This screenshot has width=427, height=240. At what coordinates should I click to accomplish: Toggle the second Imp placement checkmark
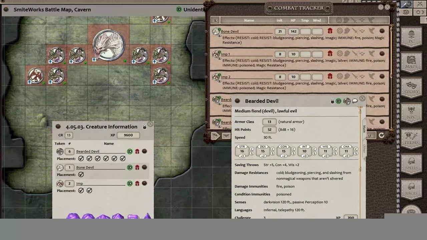tap(89, 191)
